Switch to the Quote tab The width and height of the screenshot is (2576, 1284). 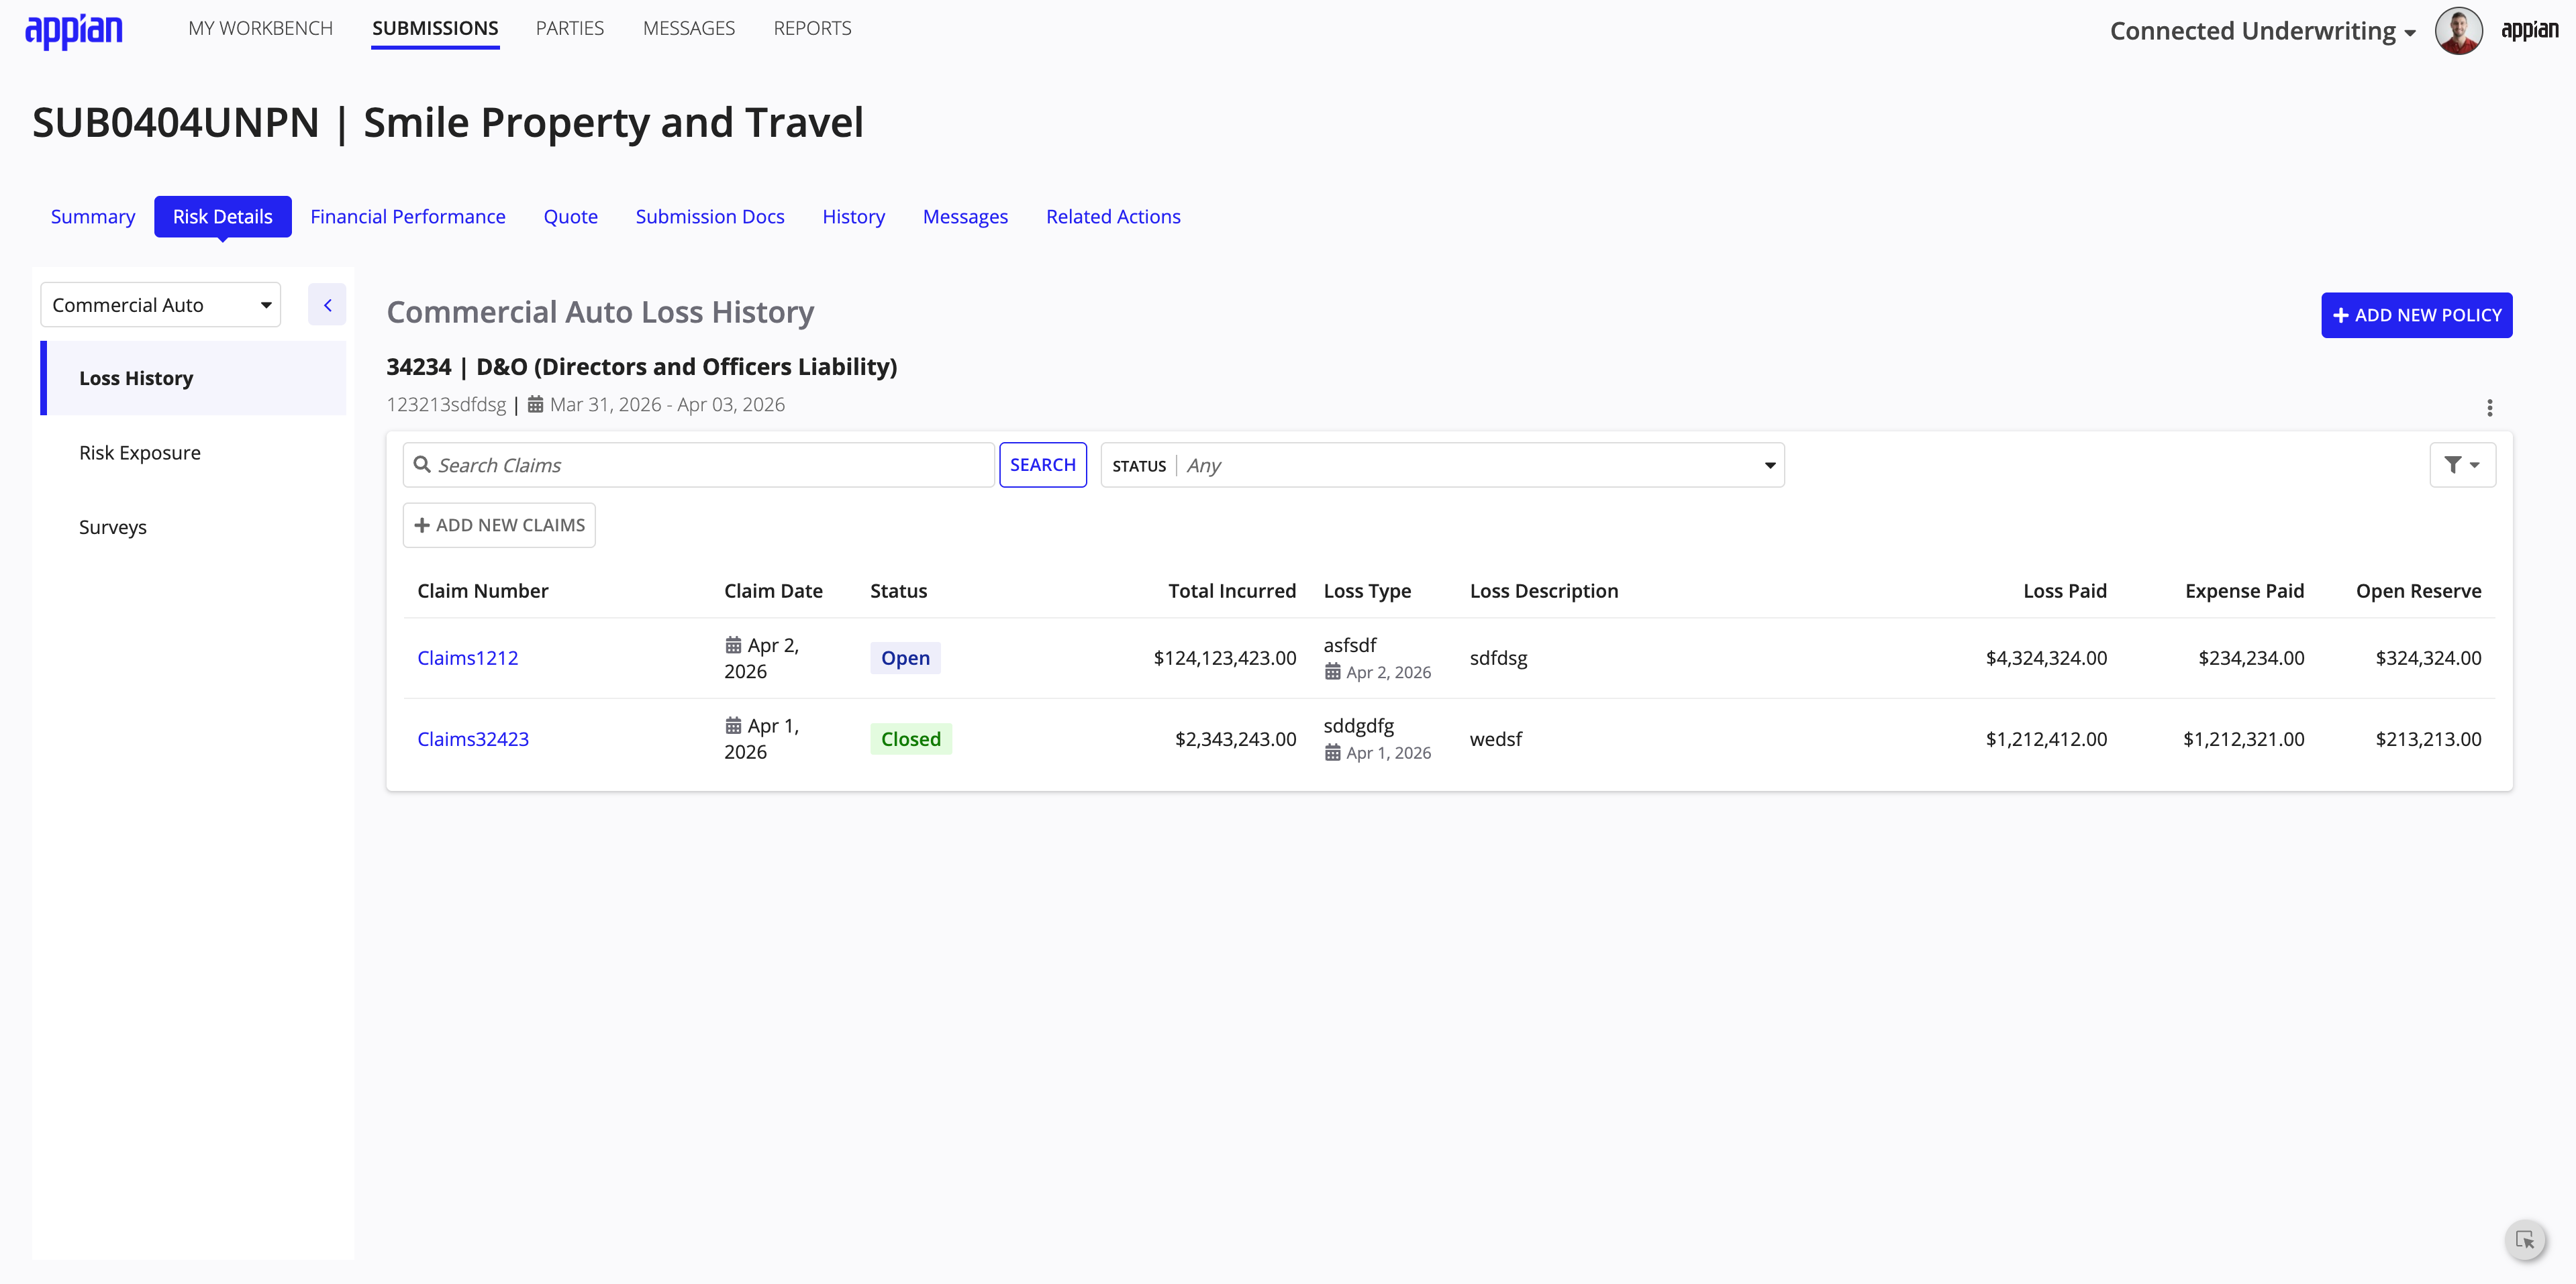[x=571, y=216]
